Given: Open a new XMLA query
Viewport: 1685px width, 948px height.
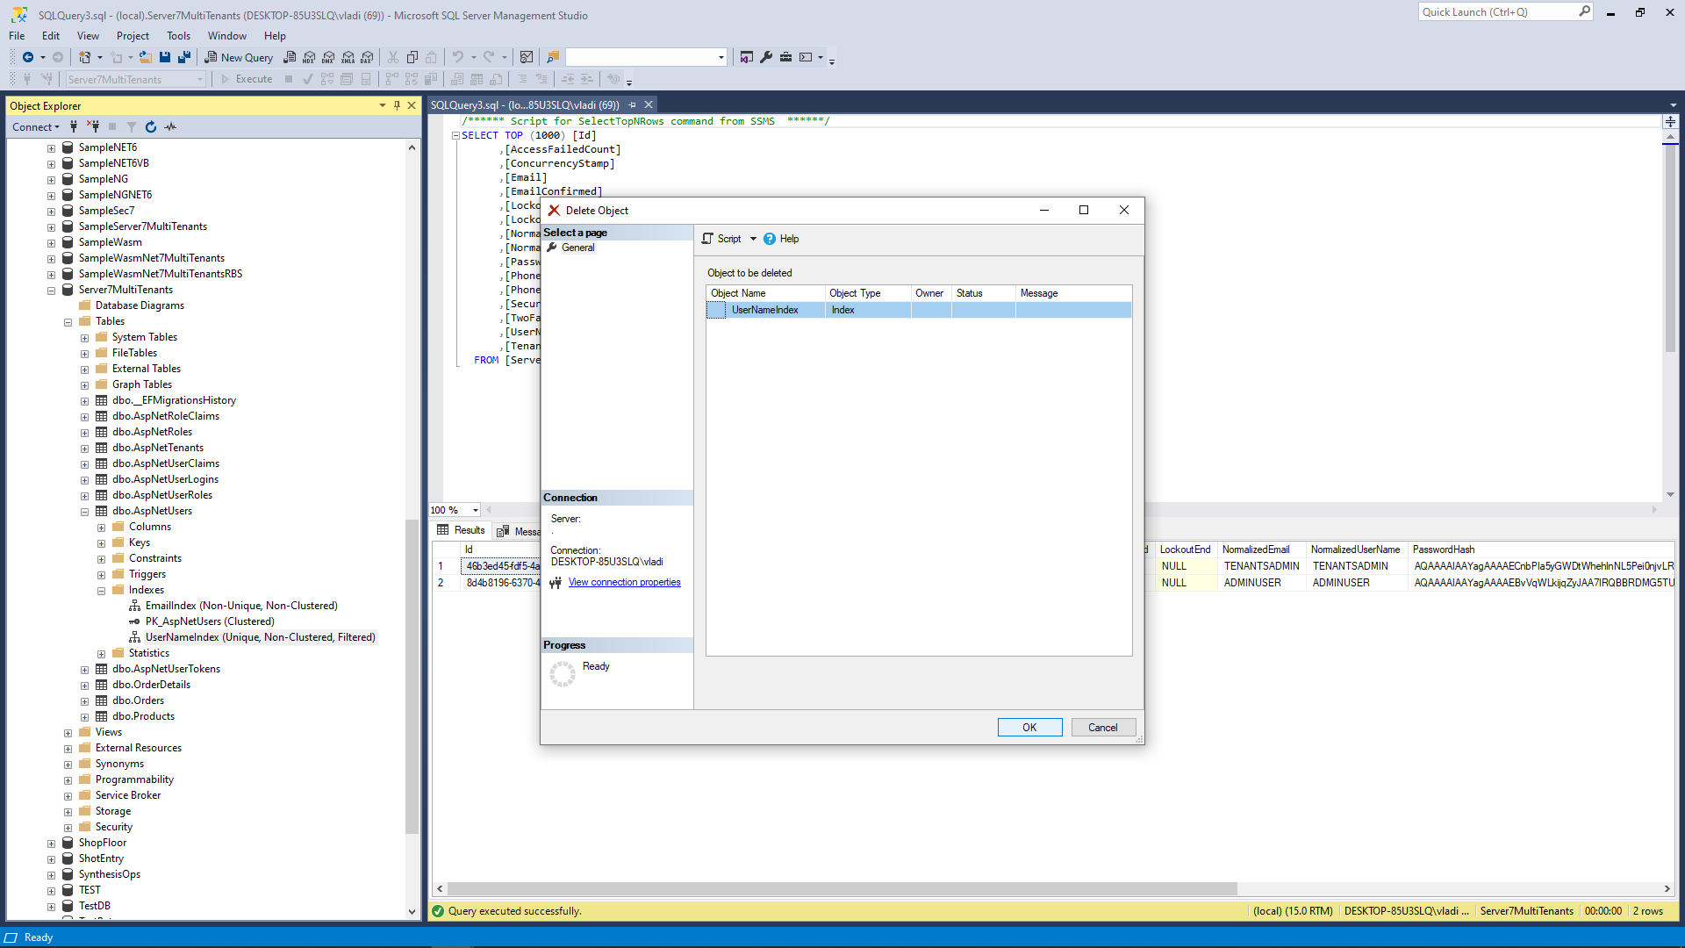Looking at the screenshot, I should click(x=348, y=57).
